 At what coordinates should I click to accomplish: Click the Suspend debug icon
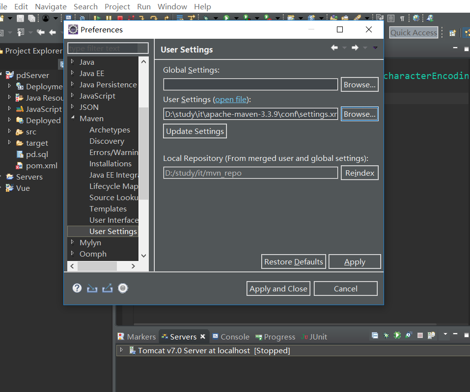[109, 18]
